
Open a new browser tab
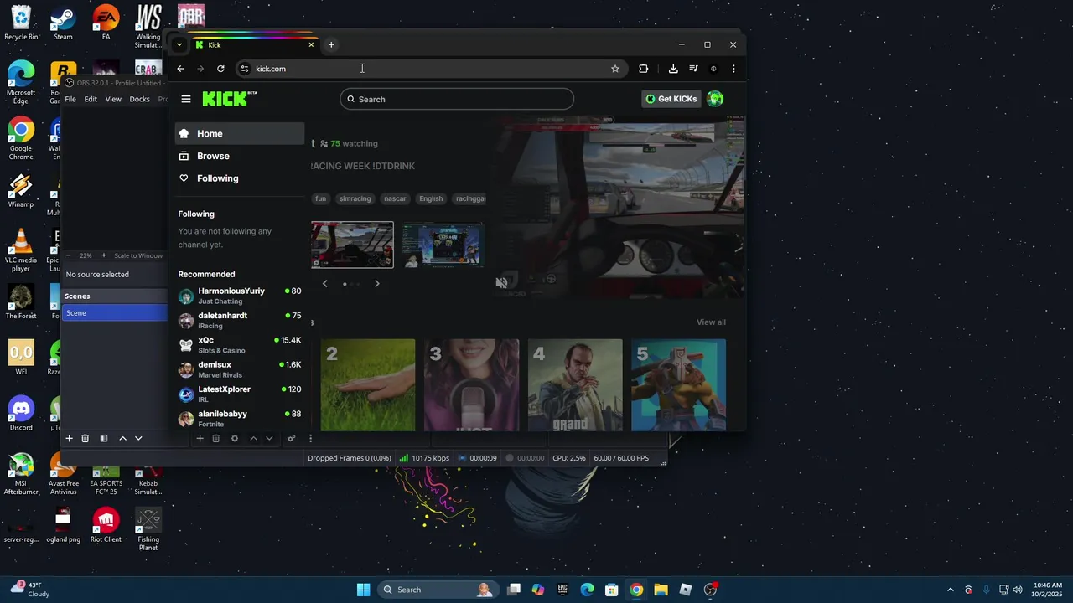click(331, 44)
